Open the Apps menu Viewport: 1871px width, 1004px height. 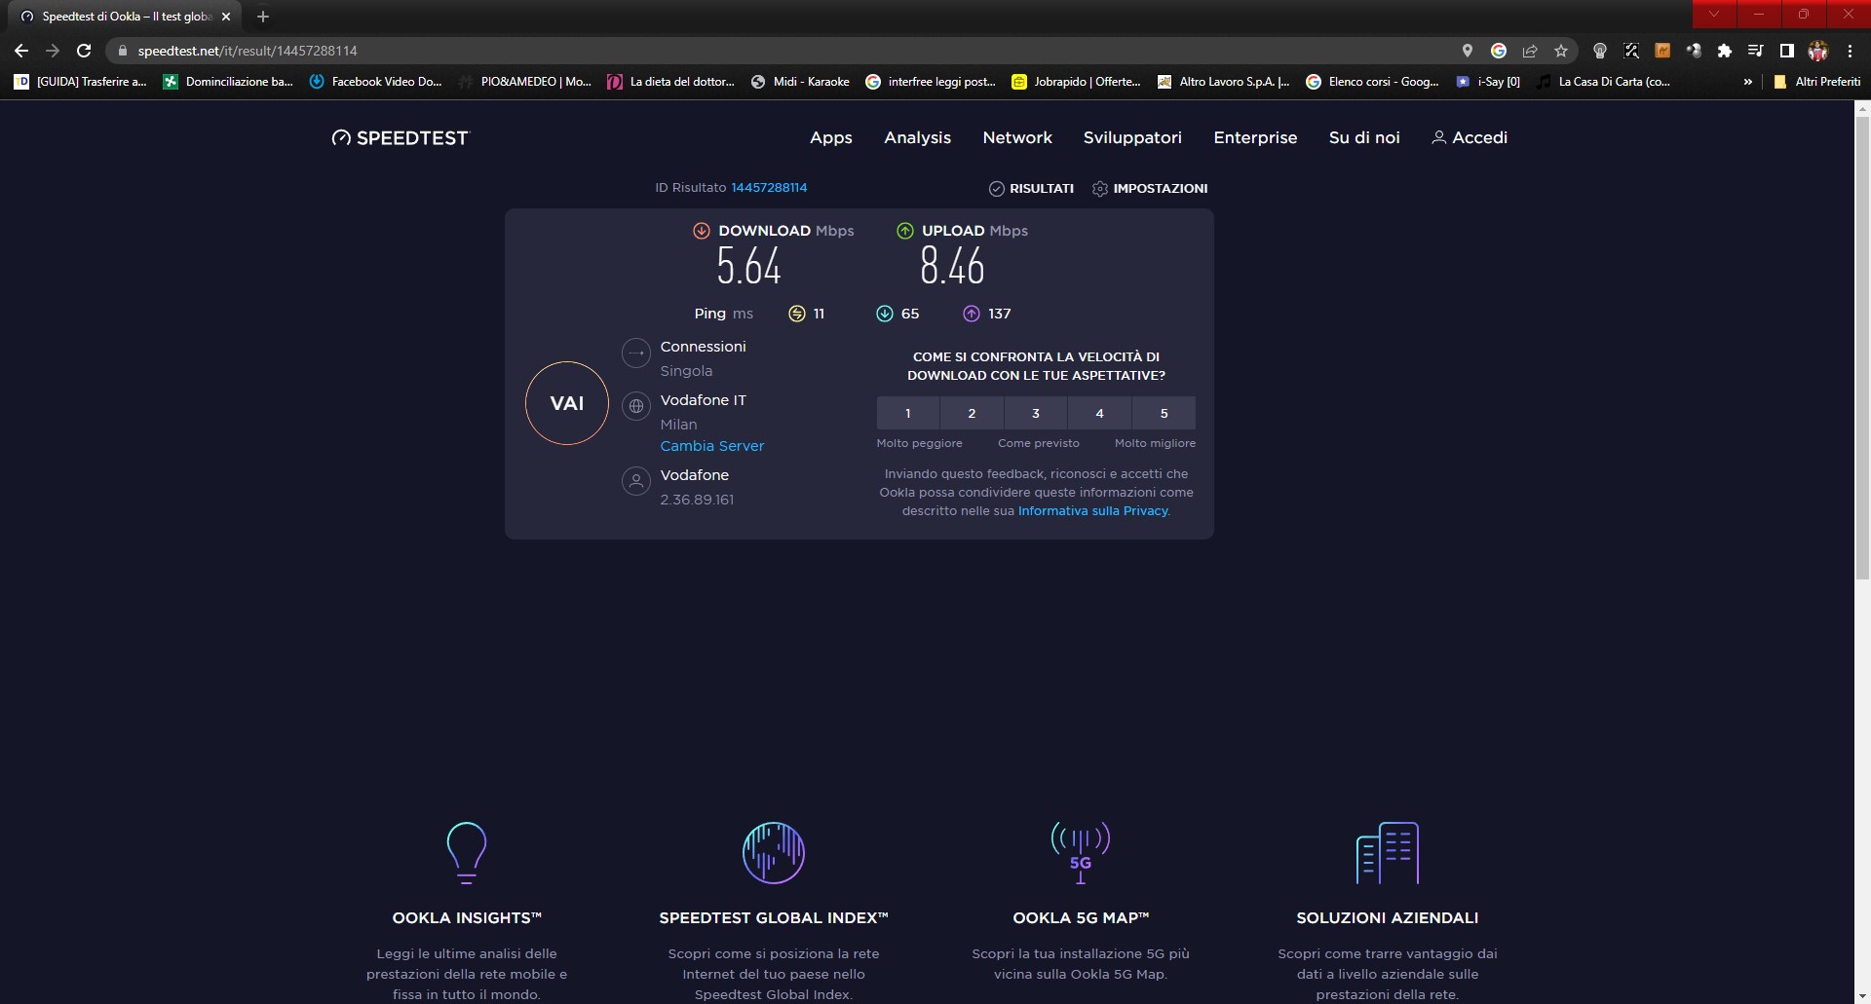831,138
